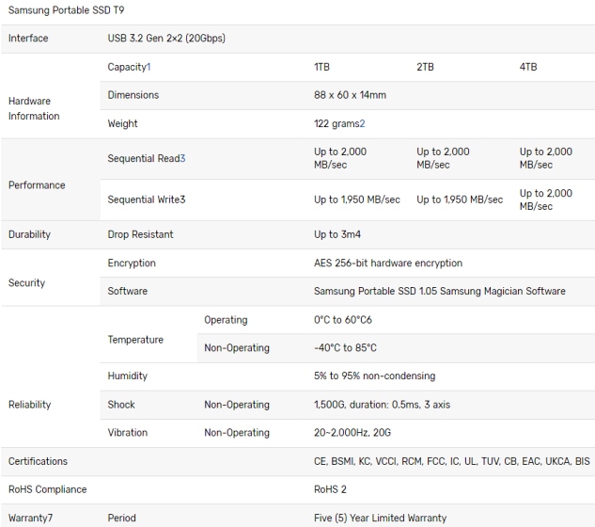Click footnote 1 link next to Capacity
Image resolution: width=595 pixels, height=527 pixels.
[148, 68]
